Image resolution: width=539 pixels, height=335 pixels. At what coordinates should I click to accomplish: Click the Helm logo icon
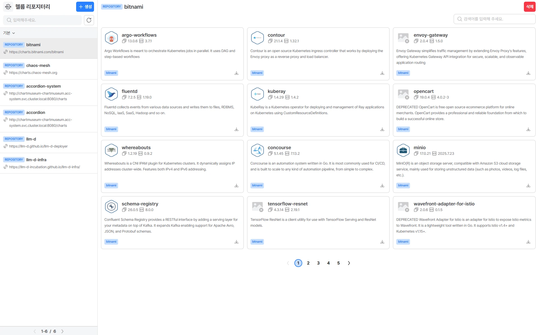(x=8, y=7)
